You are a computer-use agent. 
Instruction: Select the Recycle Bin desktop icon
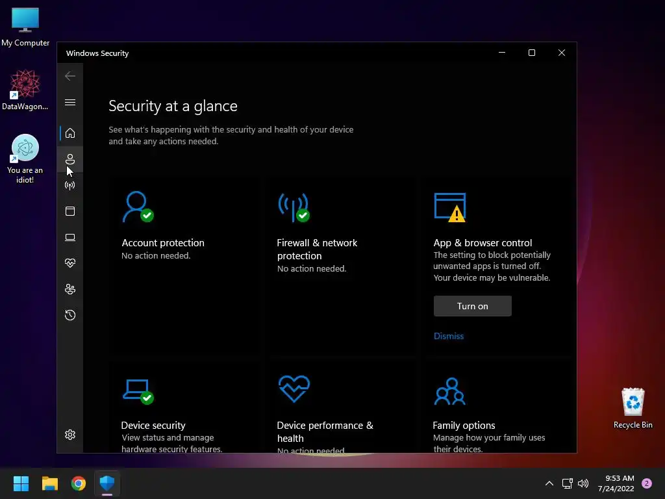click(x=633, y=408)
